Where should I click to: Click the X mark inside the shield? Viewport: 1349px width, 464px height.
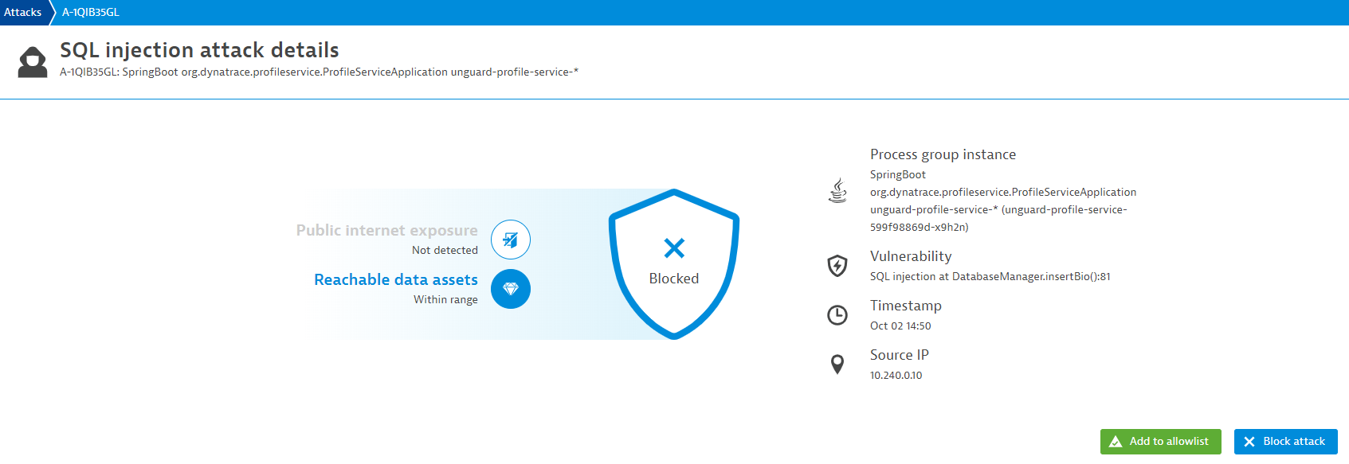click(x=674, y=248)
